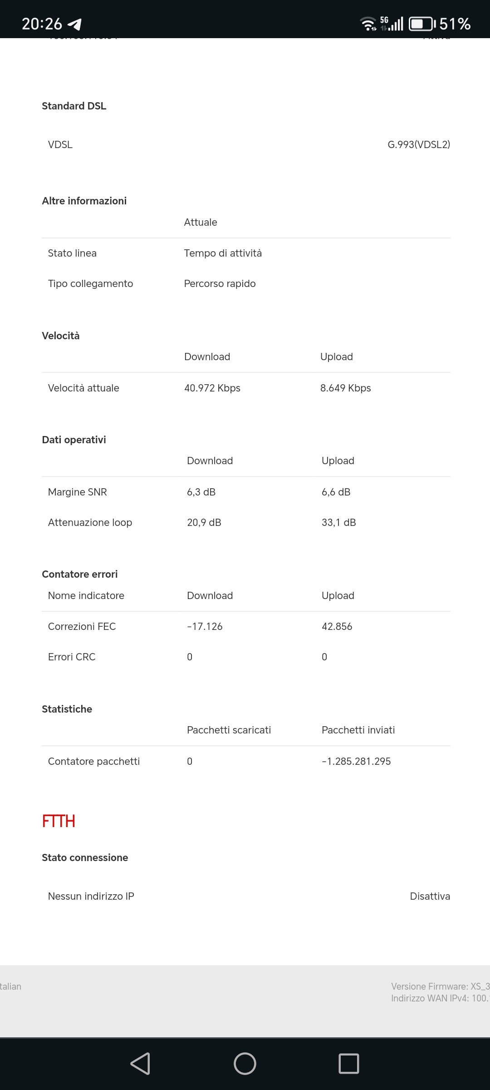The width and height of the screenshot is (490, 1090).
Task: Tap the Wi-Fi status icon
Action: click(368, 24)
